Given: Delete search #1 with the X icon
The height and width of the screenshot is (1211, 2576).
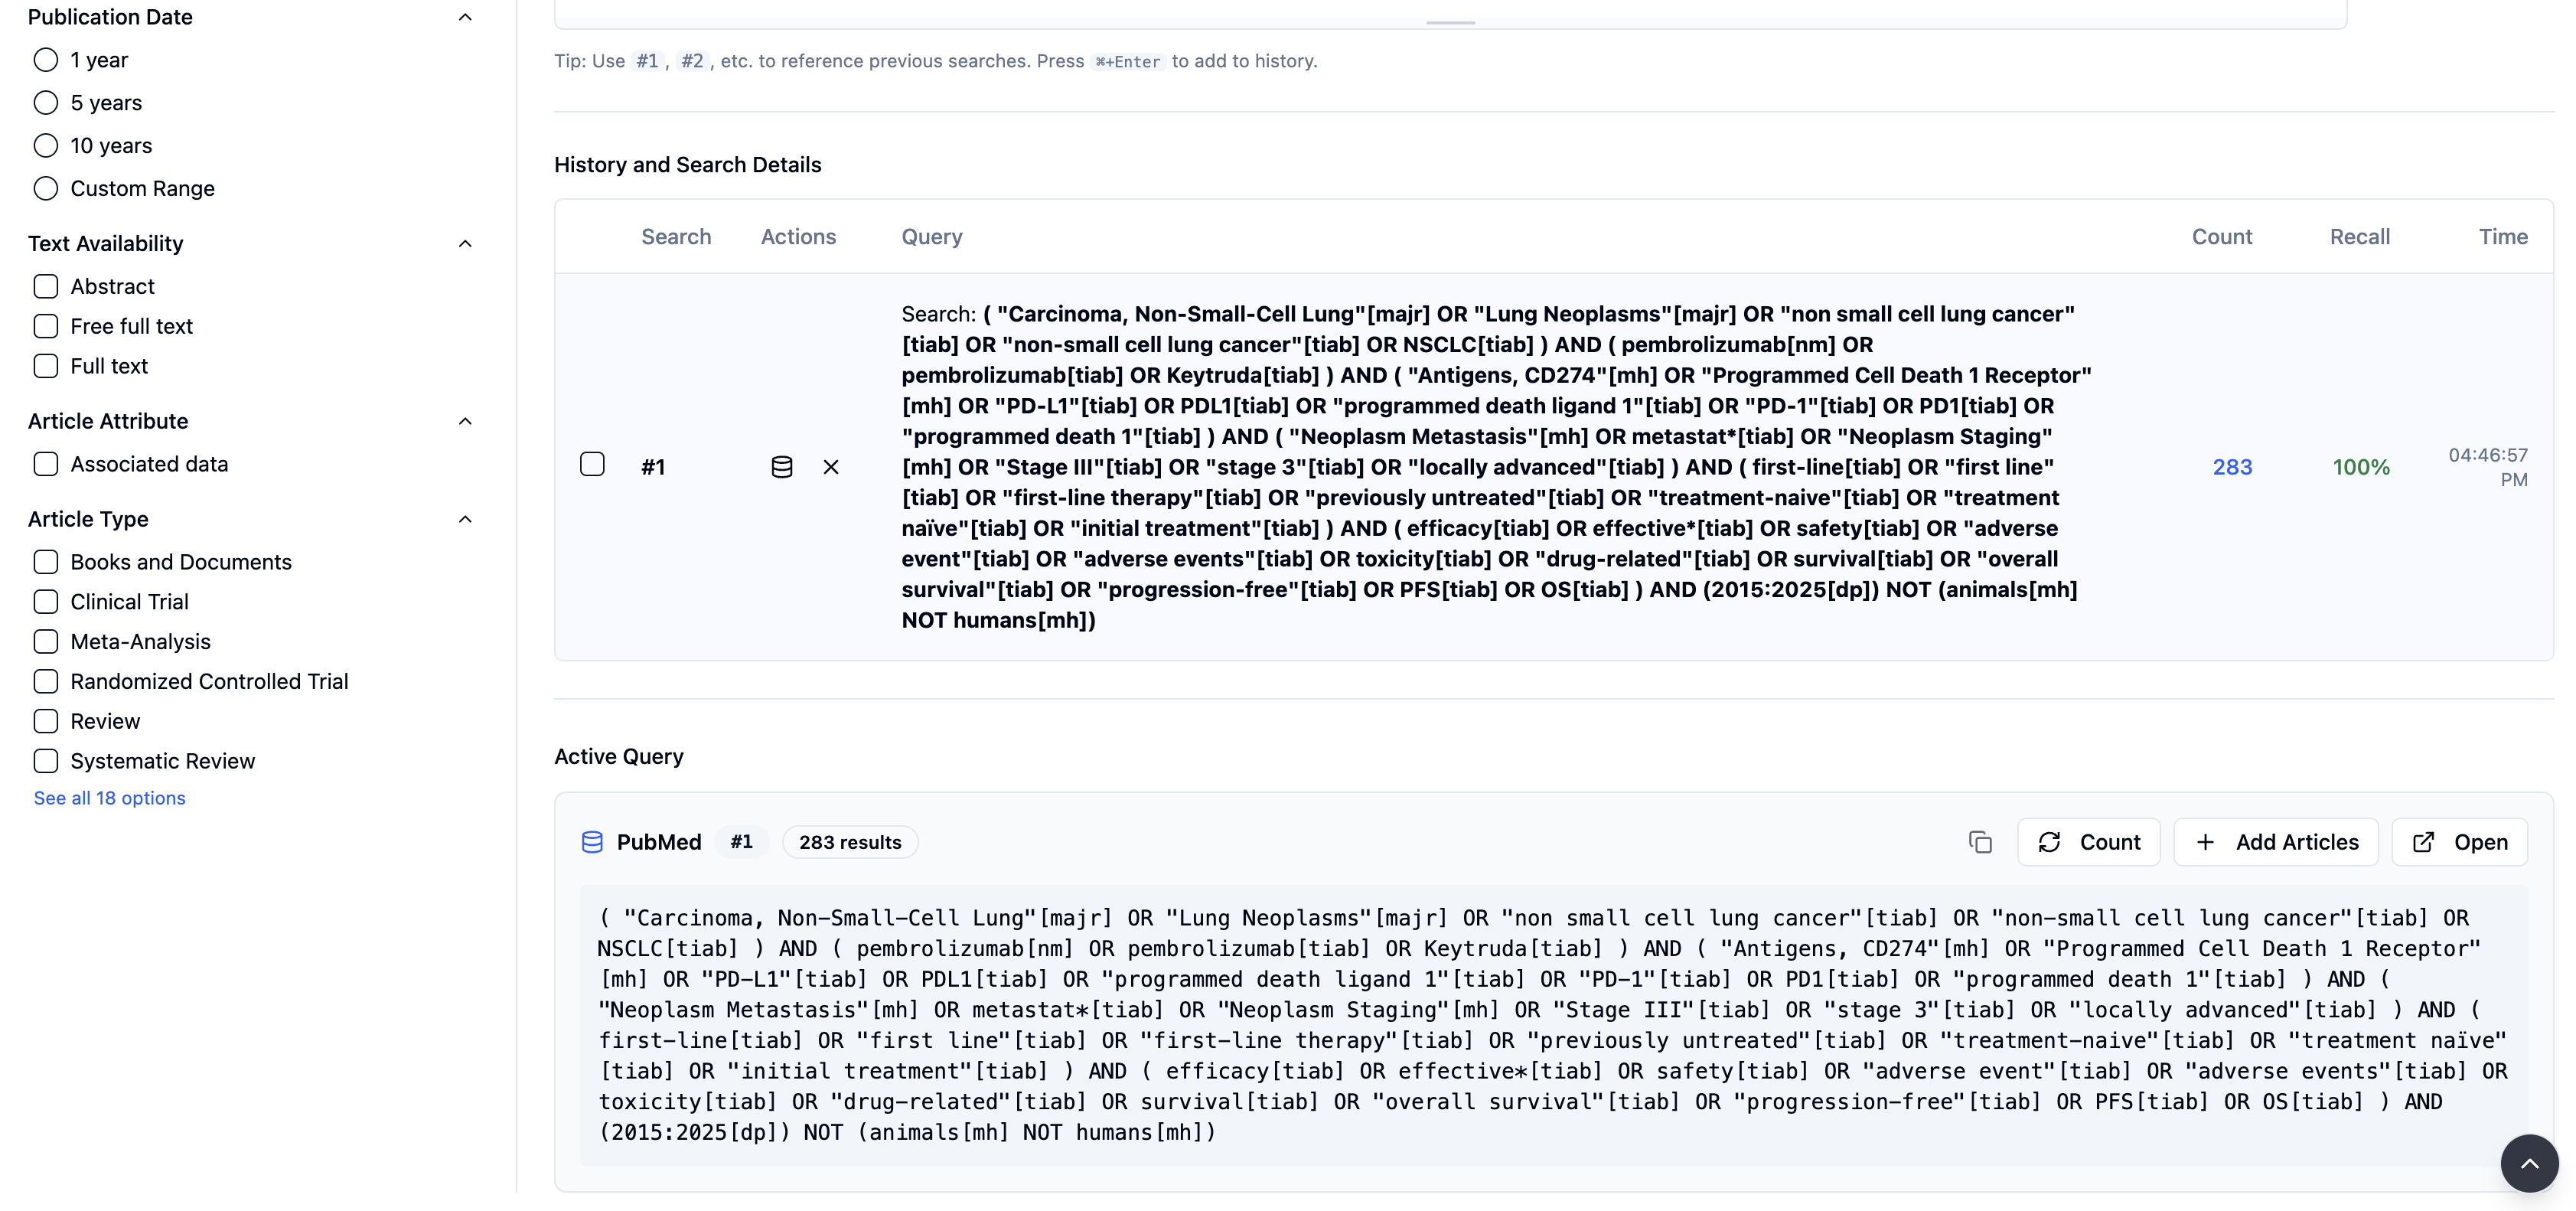Looking at the screenshot, I should [x=830, y=467].
